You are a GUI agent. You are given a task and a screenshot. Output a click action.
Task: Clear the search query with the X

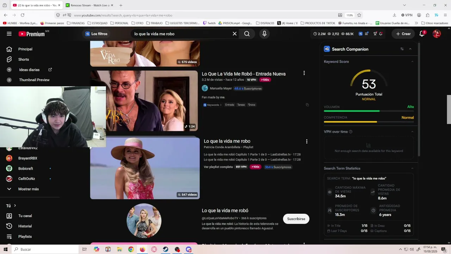pyautogui.click(x=235, y=34)
